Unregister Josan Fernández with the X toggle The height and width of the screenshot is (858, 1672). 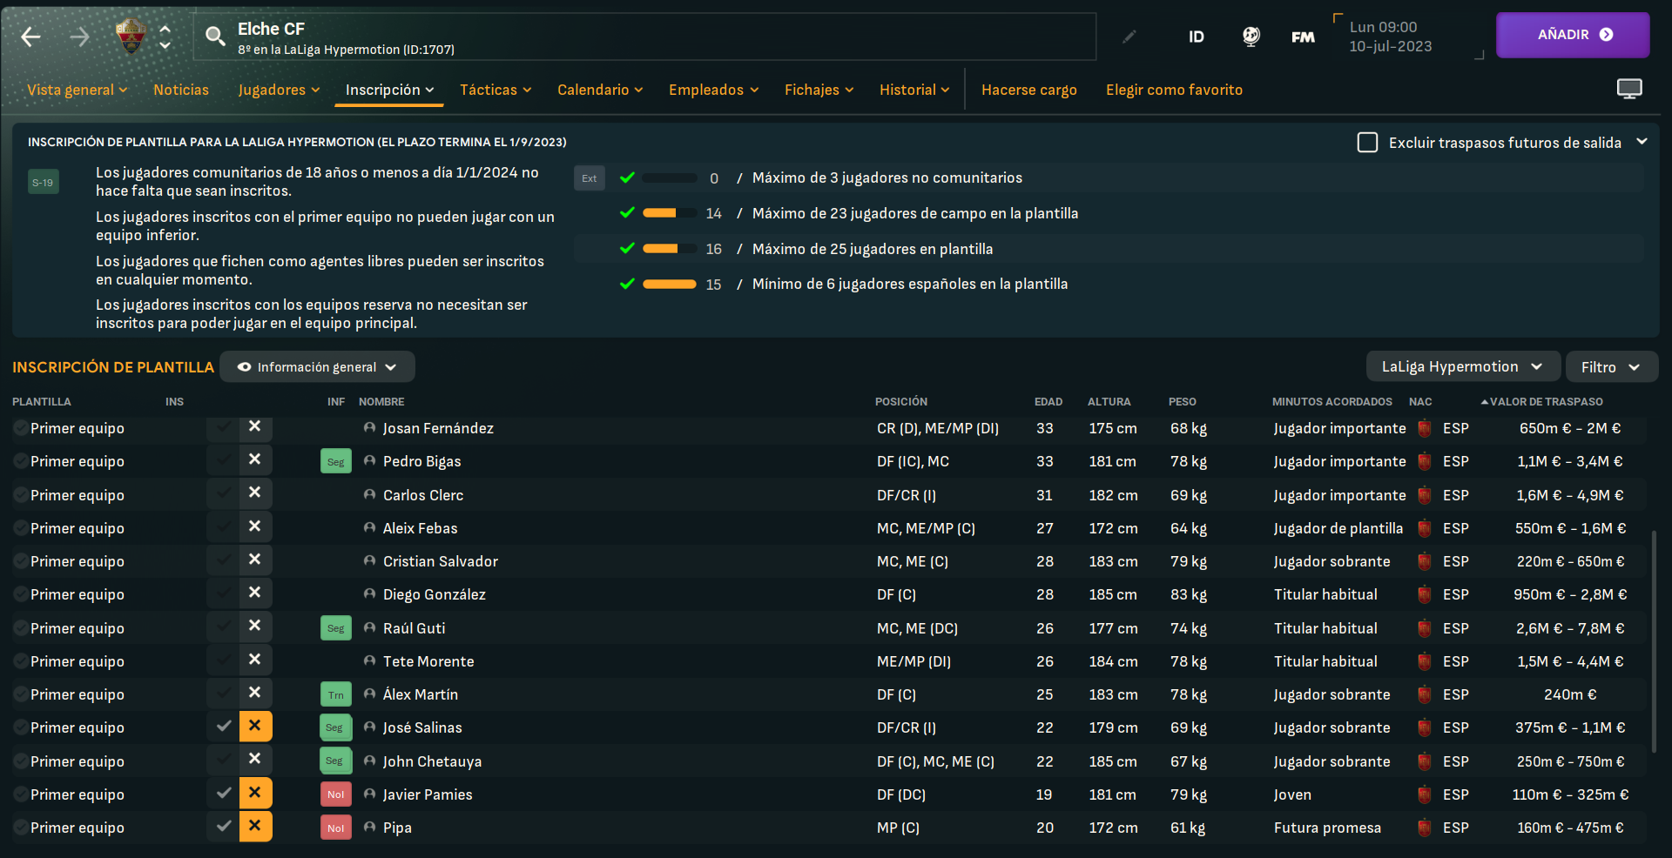point(255,426)
